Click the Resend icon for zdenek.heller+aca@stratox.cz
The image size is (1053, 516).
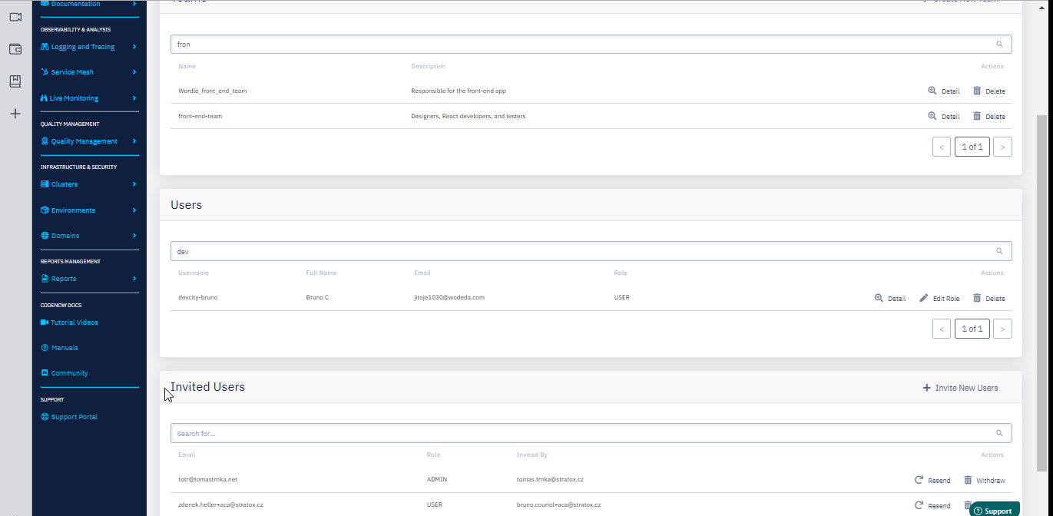pyautogui.click(x=919, y=505)
